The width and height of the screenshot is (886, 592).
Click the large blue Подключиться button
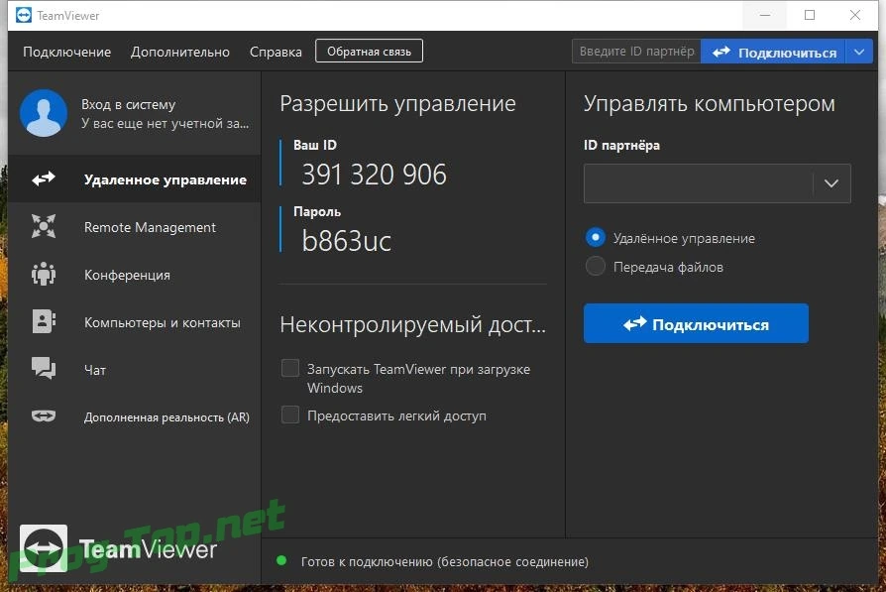pyautogui.click(x=696, y=323)
